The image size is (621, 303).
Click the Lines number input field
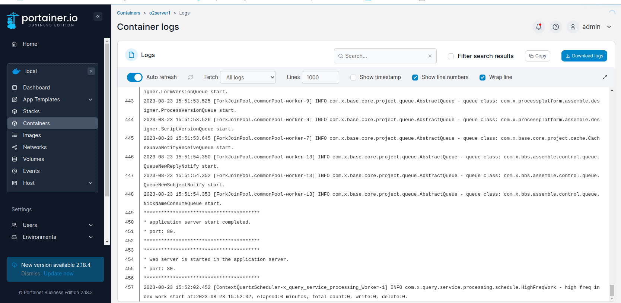[321, 77]
